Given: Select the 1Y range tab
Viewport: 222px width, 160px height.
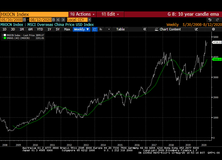Looking at the screenshot, I should click(49, 29).
